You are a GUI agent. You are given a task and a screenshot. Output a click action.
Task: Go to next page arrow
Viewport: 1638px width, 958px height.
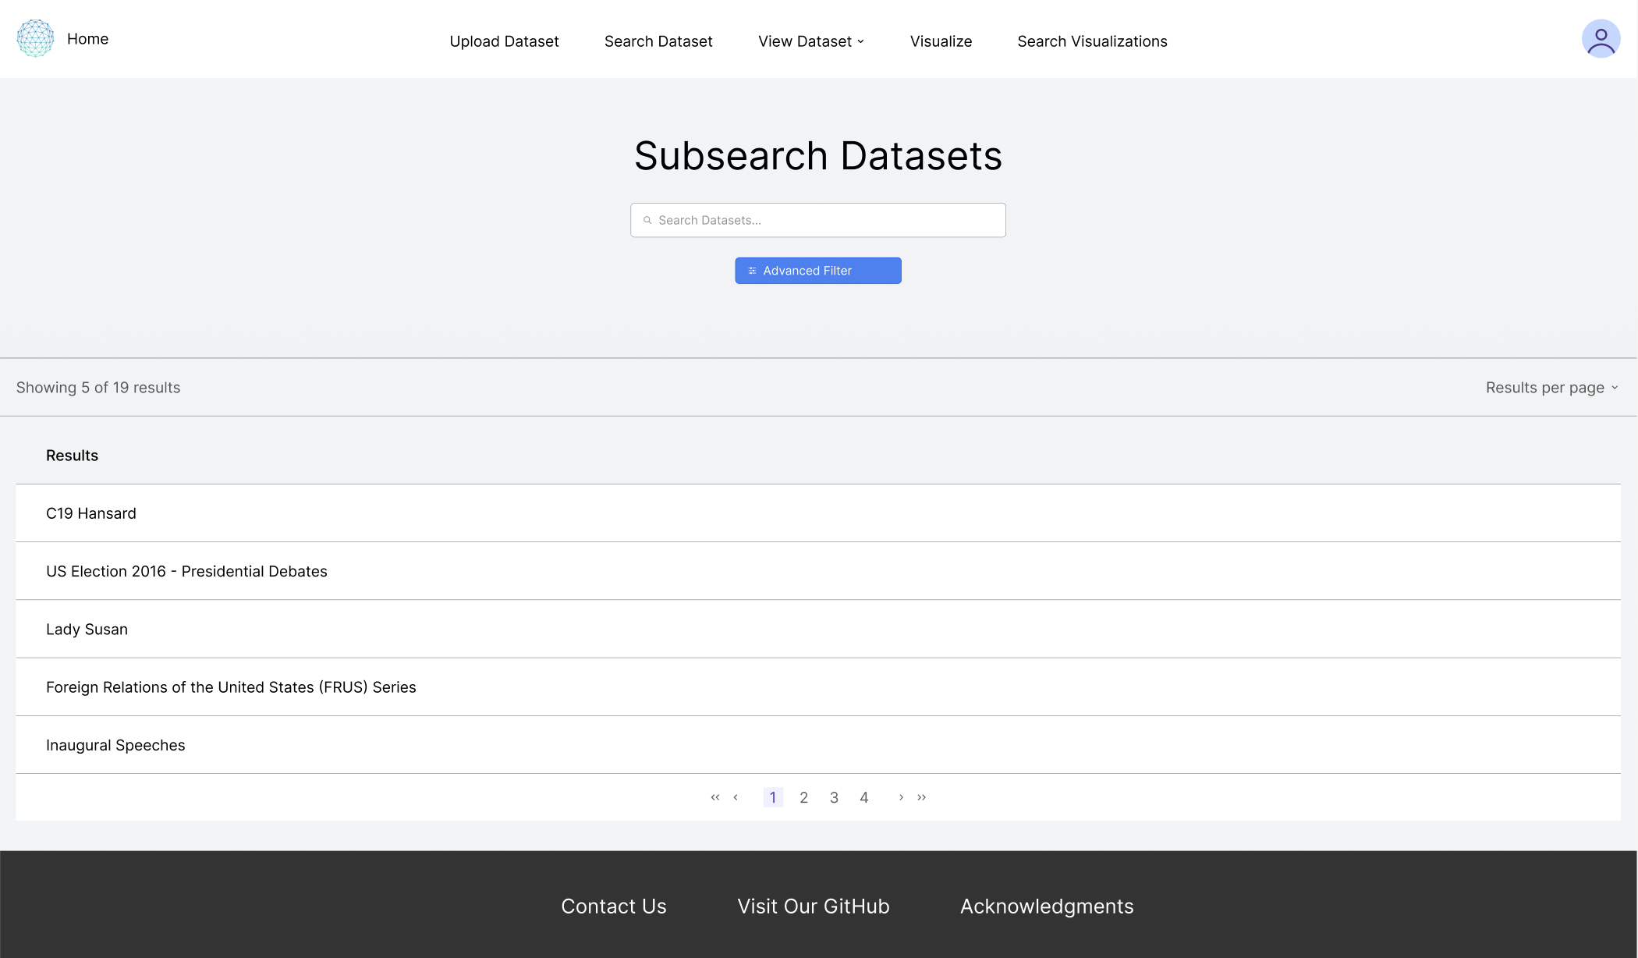point(901,797)
